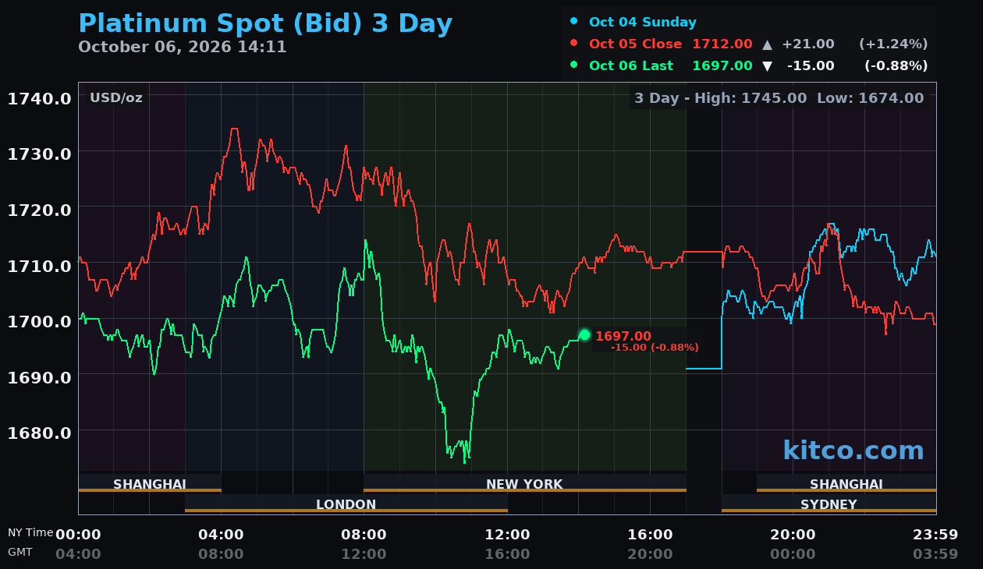Select the Oct 06 Last legend label
The width and height of the screenshot is (983, 569).
pos(631,66)
